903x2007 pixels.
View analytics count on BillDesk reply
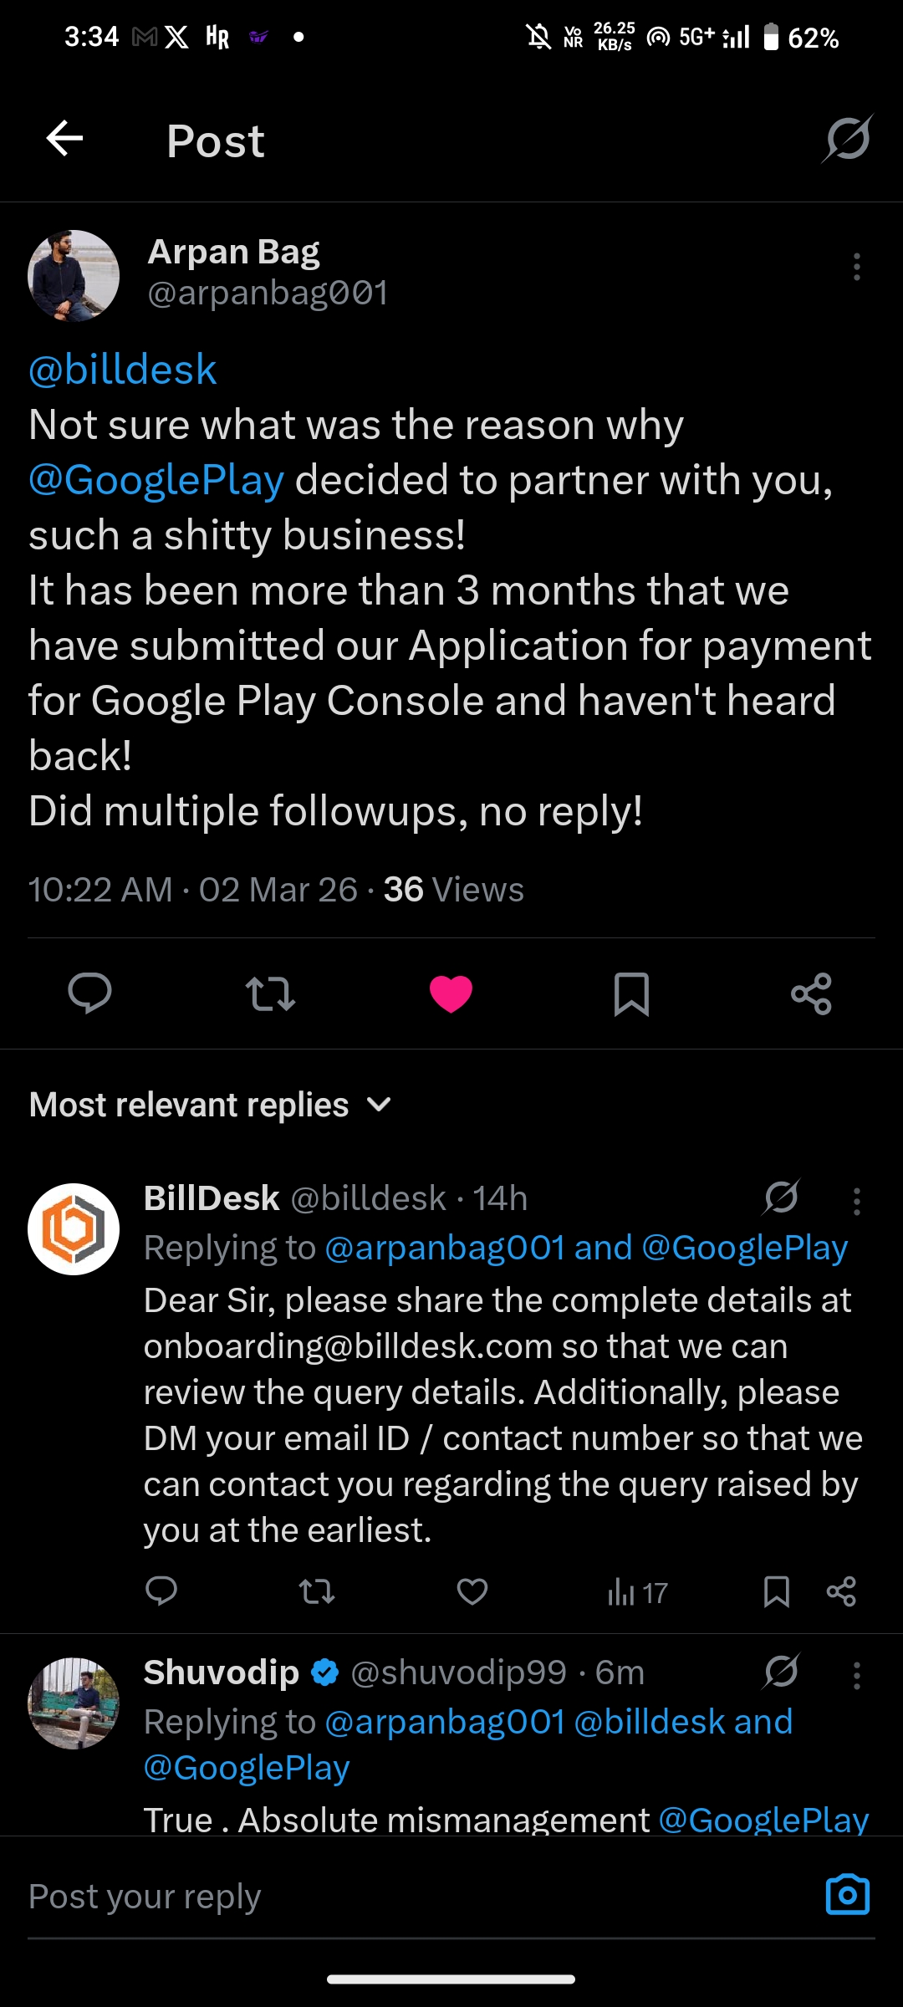pyautogui.click(x=637, y=1592)
